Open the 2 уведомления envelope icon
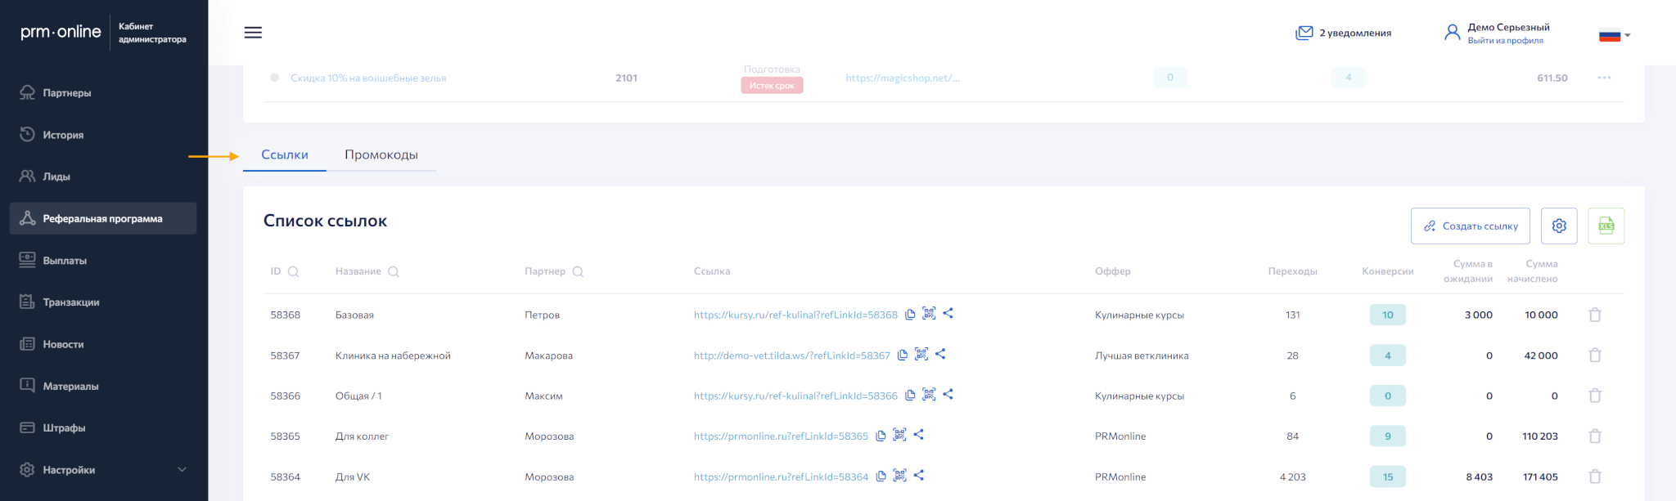The height and width of the screenshot is (501, 1676). coord(1304,33)
